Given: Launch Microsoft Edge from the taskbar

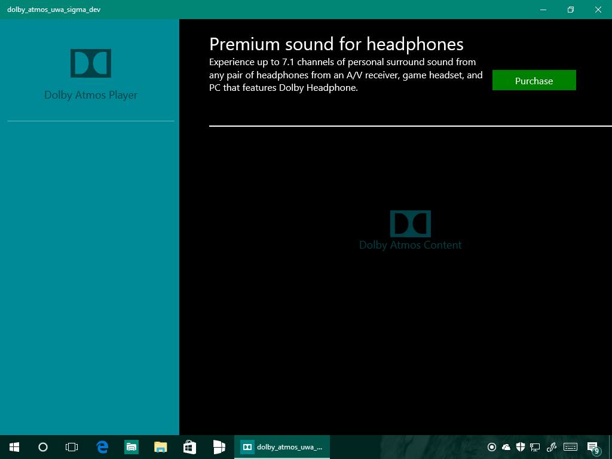Looking at the screenshot, I should tap(102, 447).
